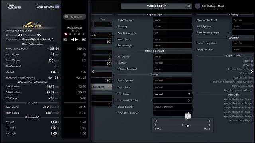
Task: Click the Performance Points 588.54 value
Action: [x=54, y=48]
